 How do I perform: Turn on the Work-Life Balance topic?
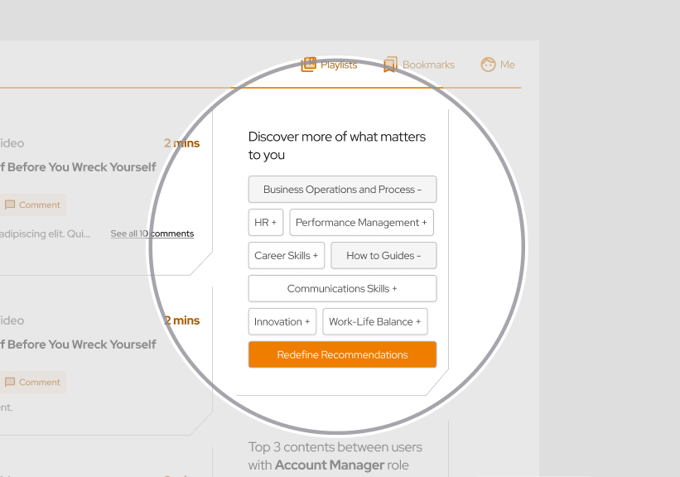point(374,322)
